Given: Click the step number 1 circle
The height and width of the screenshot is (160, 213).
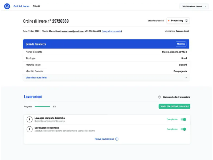Looking at the screenshot, I should point(30,119).
